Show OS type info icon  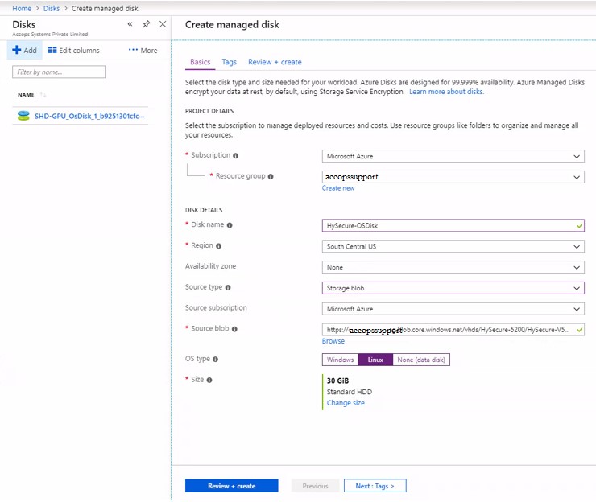[x=216, y=360]
